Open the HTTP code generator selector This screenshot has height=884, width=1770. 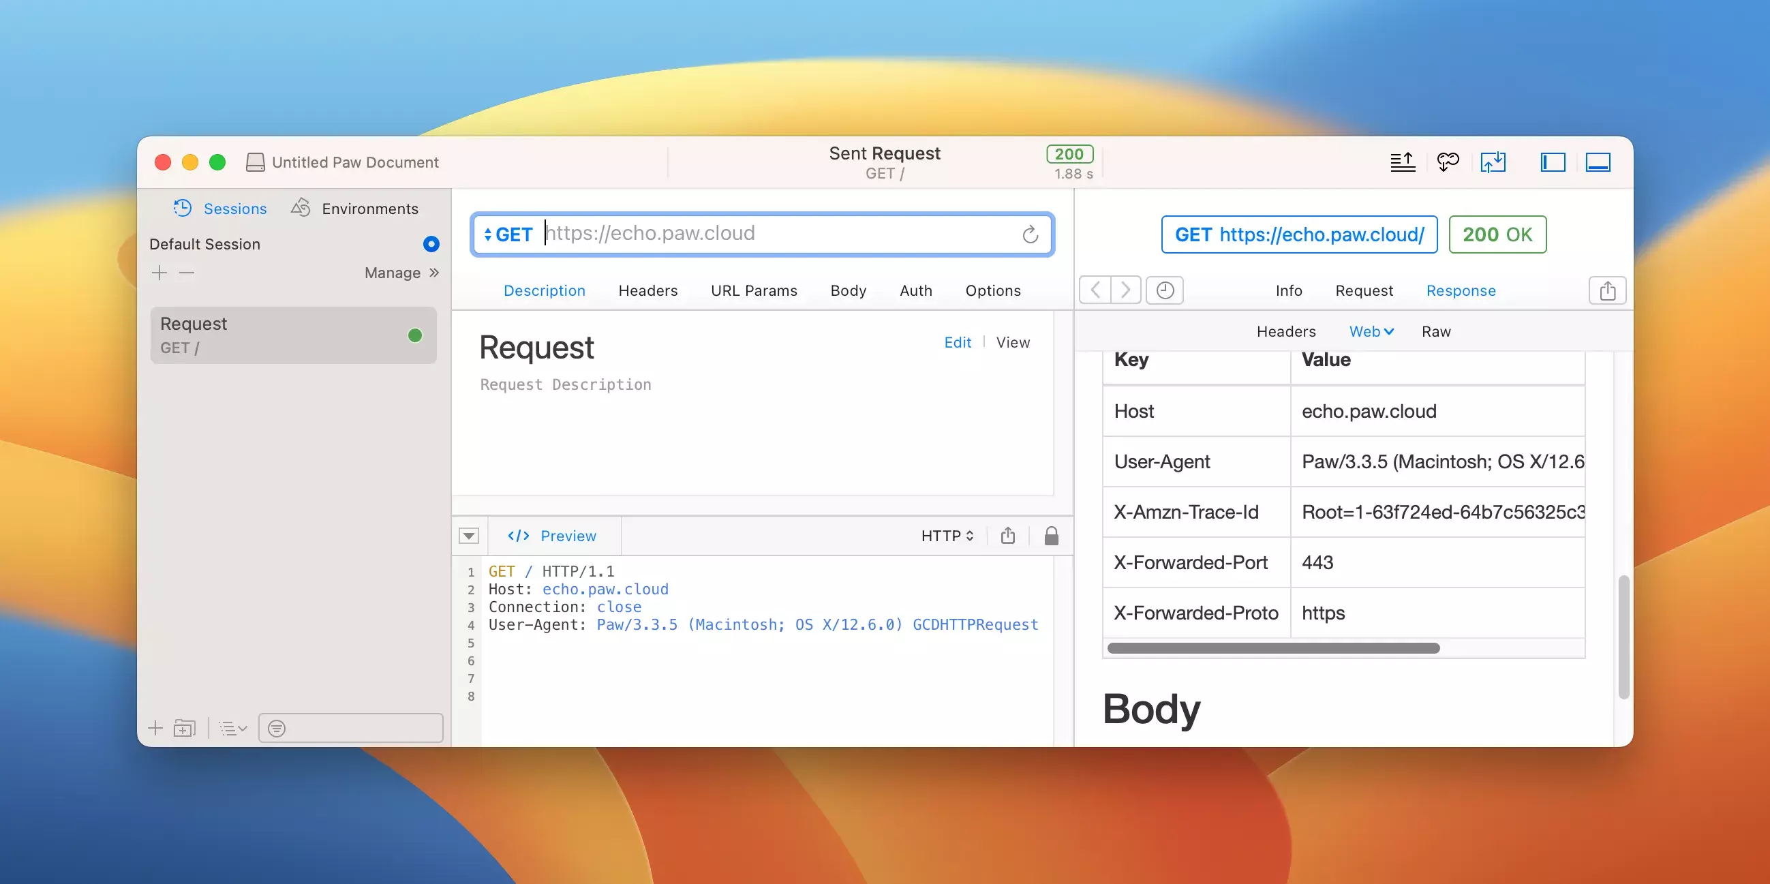click(x=947, y=536)
